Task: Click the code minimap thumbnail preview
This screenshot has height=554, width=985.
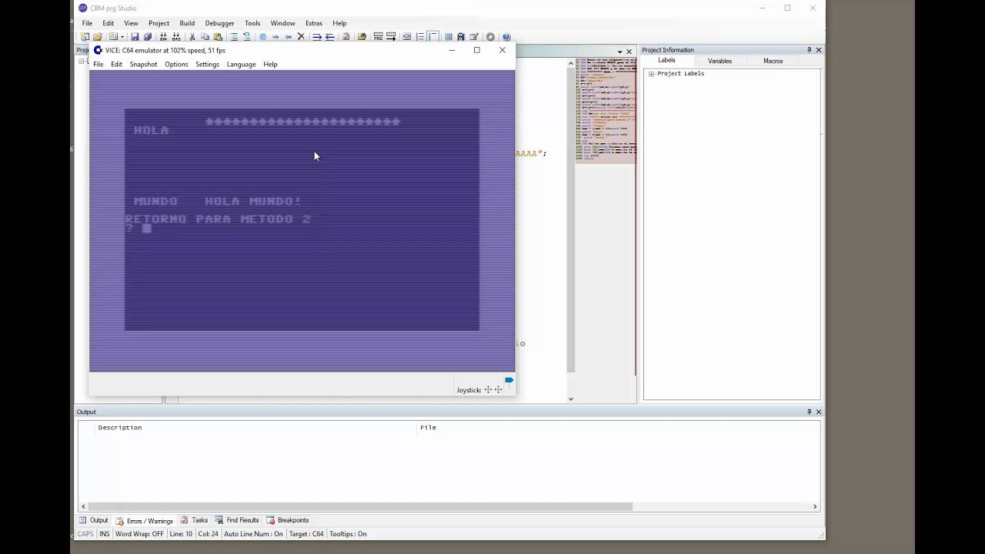Action: [x=606, y=111]
